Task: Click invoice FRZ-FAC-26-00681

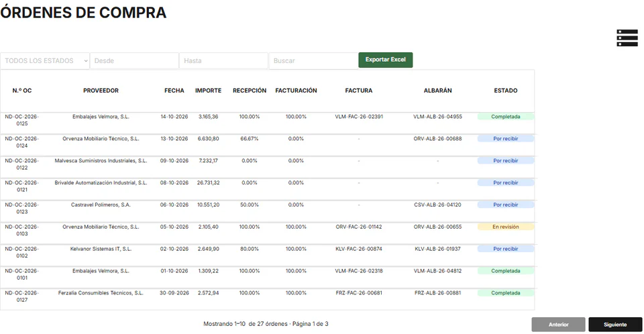Action: [x=359, y=293]
